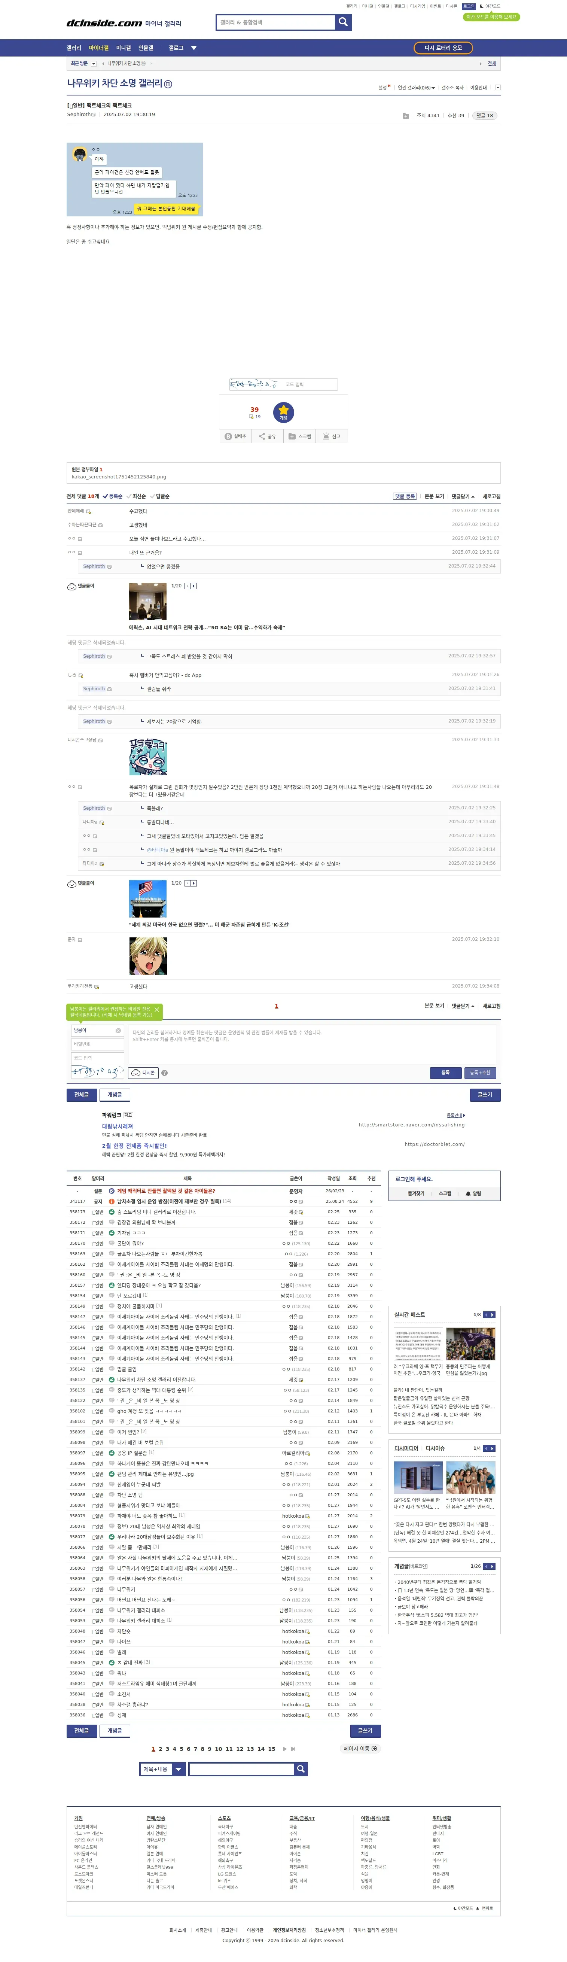
Task: Click the 전체글 button above post list
Action: tap(82, 1095)
